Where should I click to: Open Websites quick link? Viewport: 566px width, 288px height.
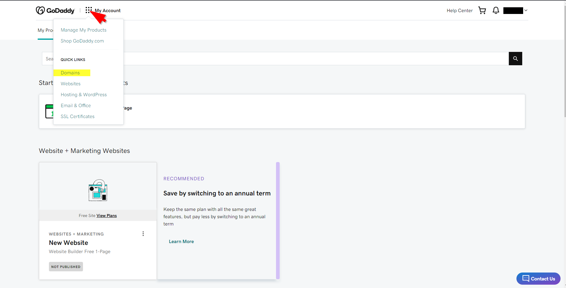(71, 84)
